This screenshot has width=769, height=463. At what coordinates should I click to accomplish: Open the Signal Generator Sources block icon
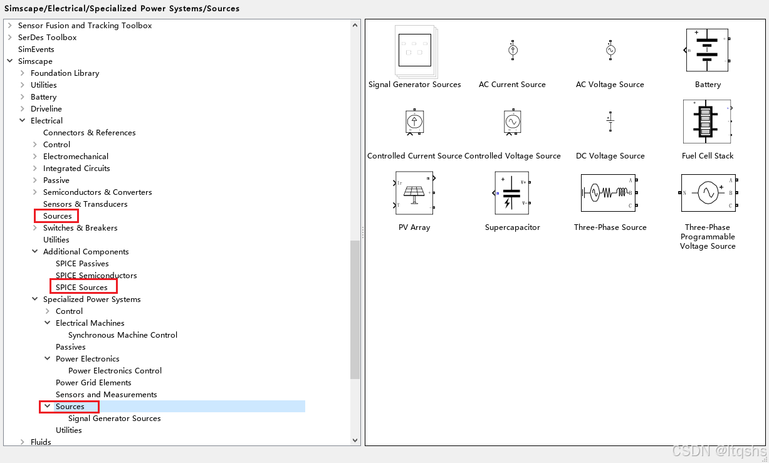[416, 51]
